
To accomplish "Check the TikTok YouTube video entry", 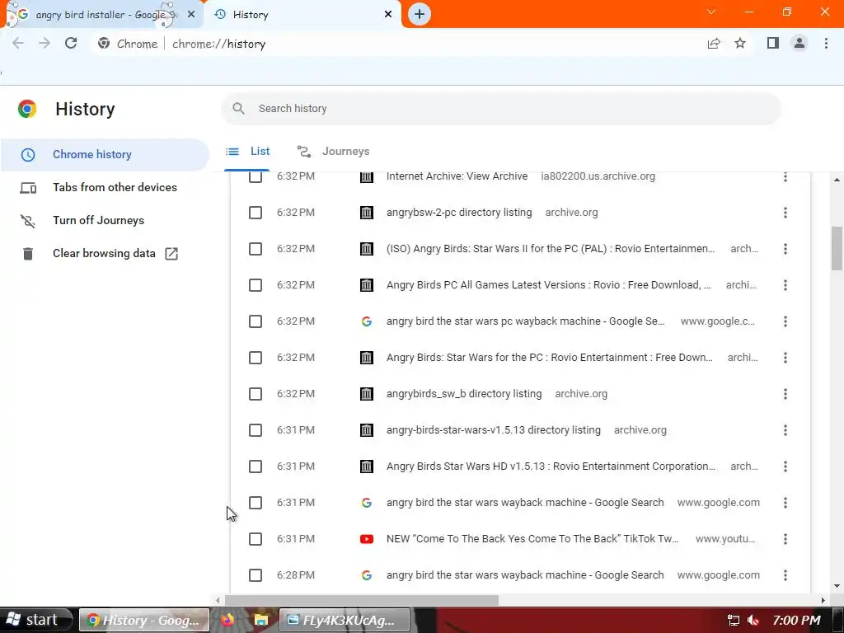I will click(256, 539).
